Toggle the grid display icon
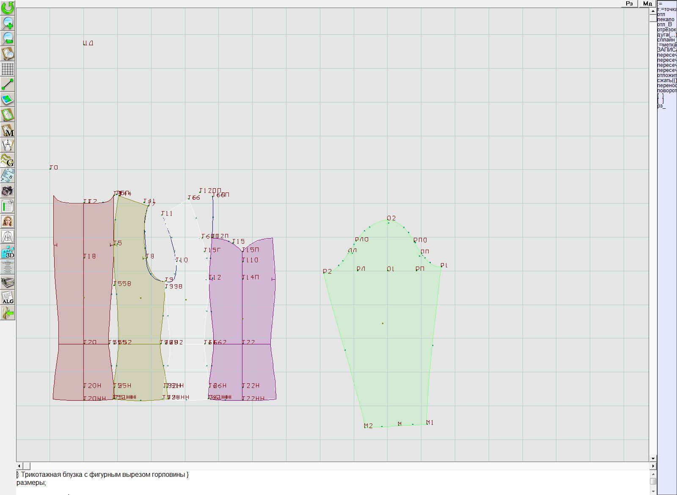Screen dimensions: 677x495 [8, 69]
